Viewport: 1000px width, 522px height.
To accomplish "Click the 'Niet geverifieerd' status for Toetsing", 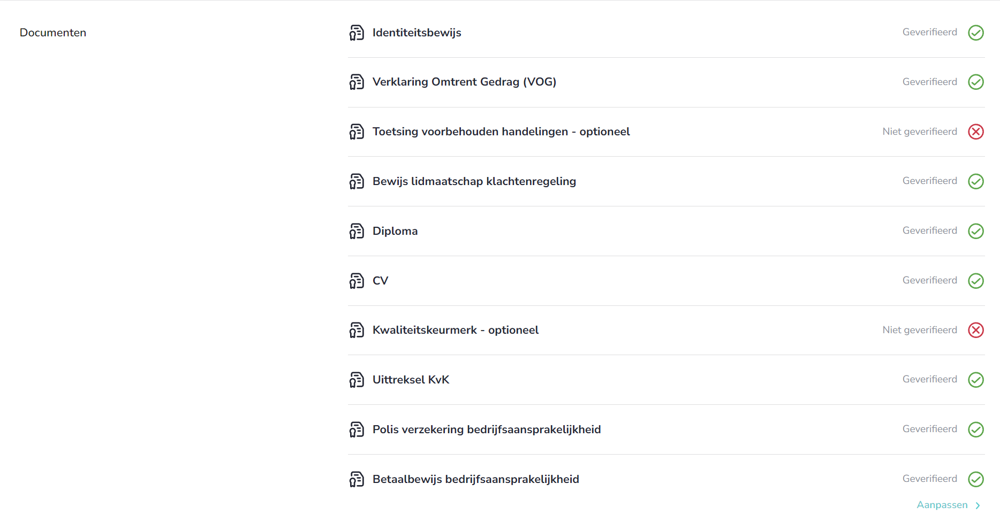I will (919, 132).
